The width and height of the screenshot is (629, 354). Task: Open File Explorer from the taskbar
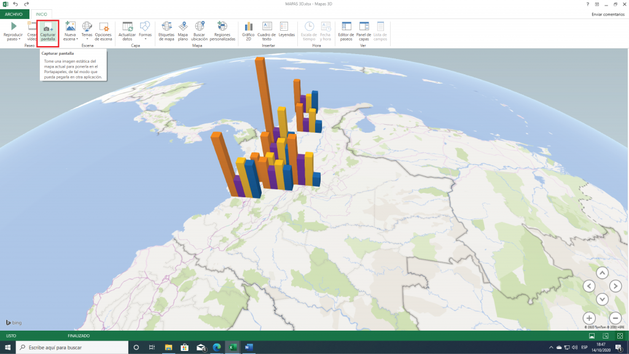pos(168,348)
